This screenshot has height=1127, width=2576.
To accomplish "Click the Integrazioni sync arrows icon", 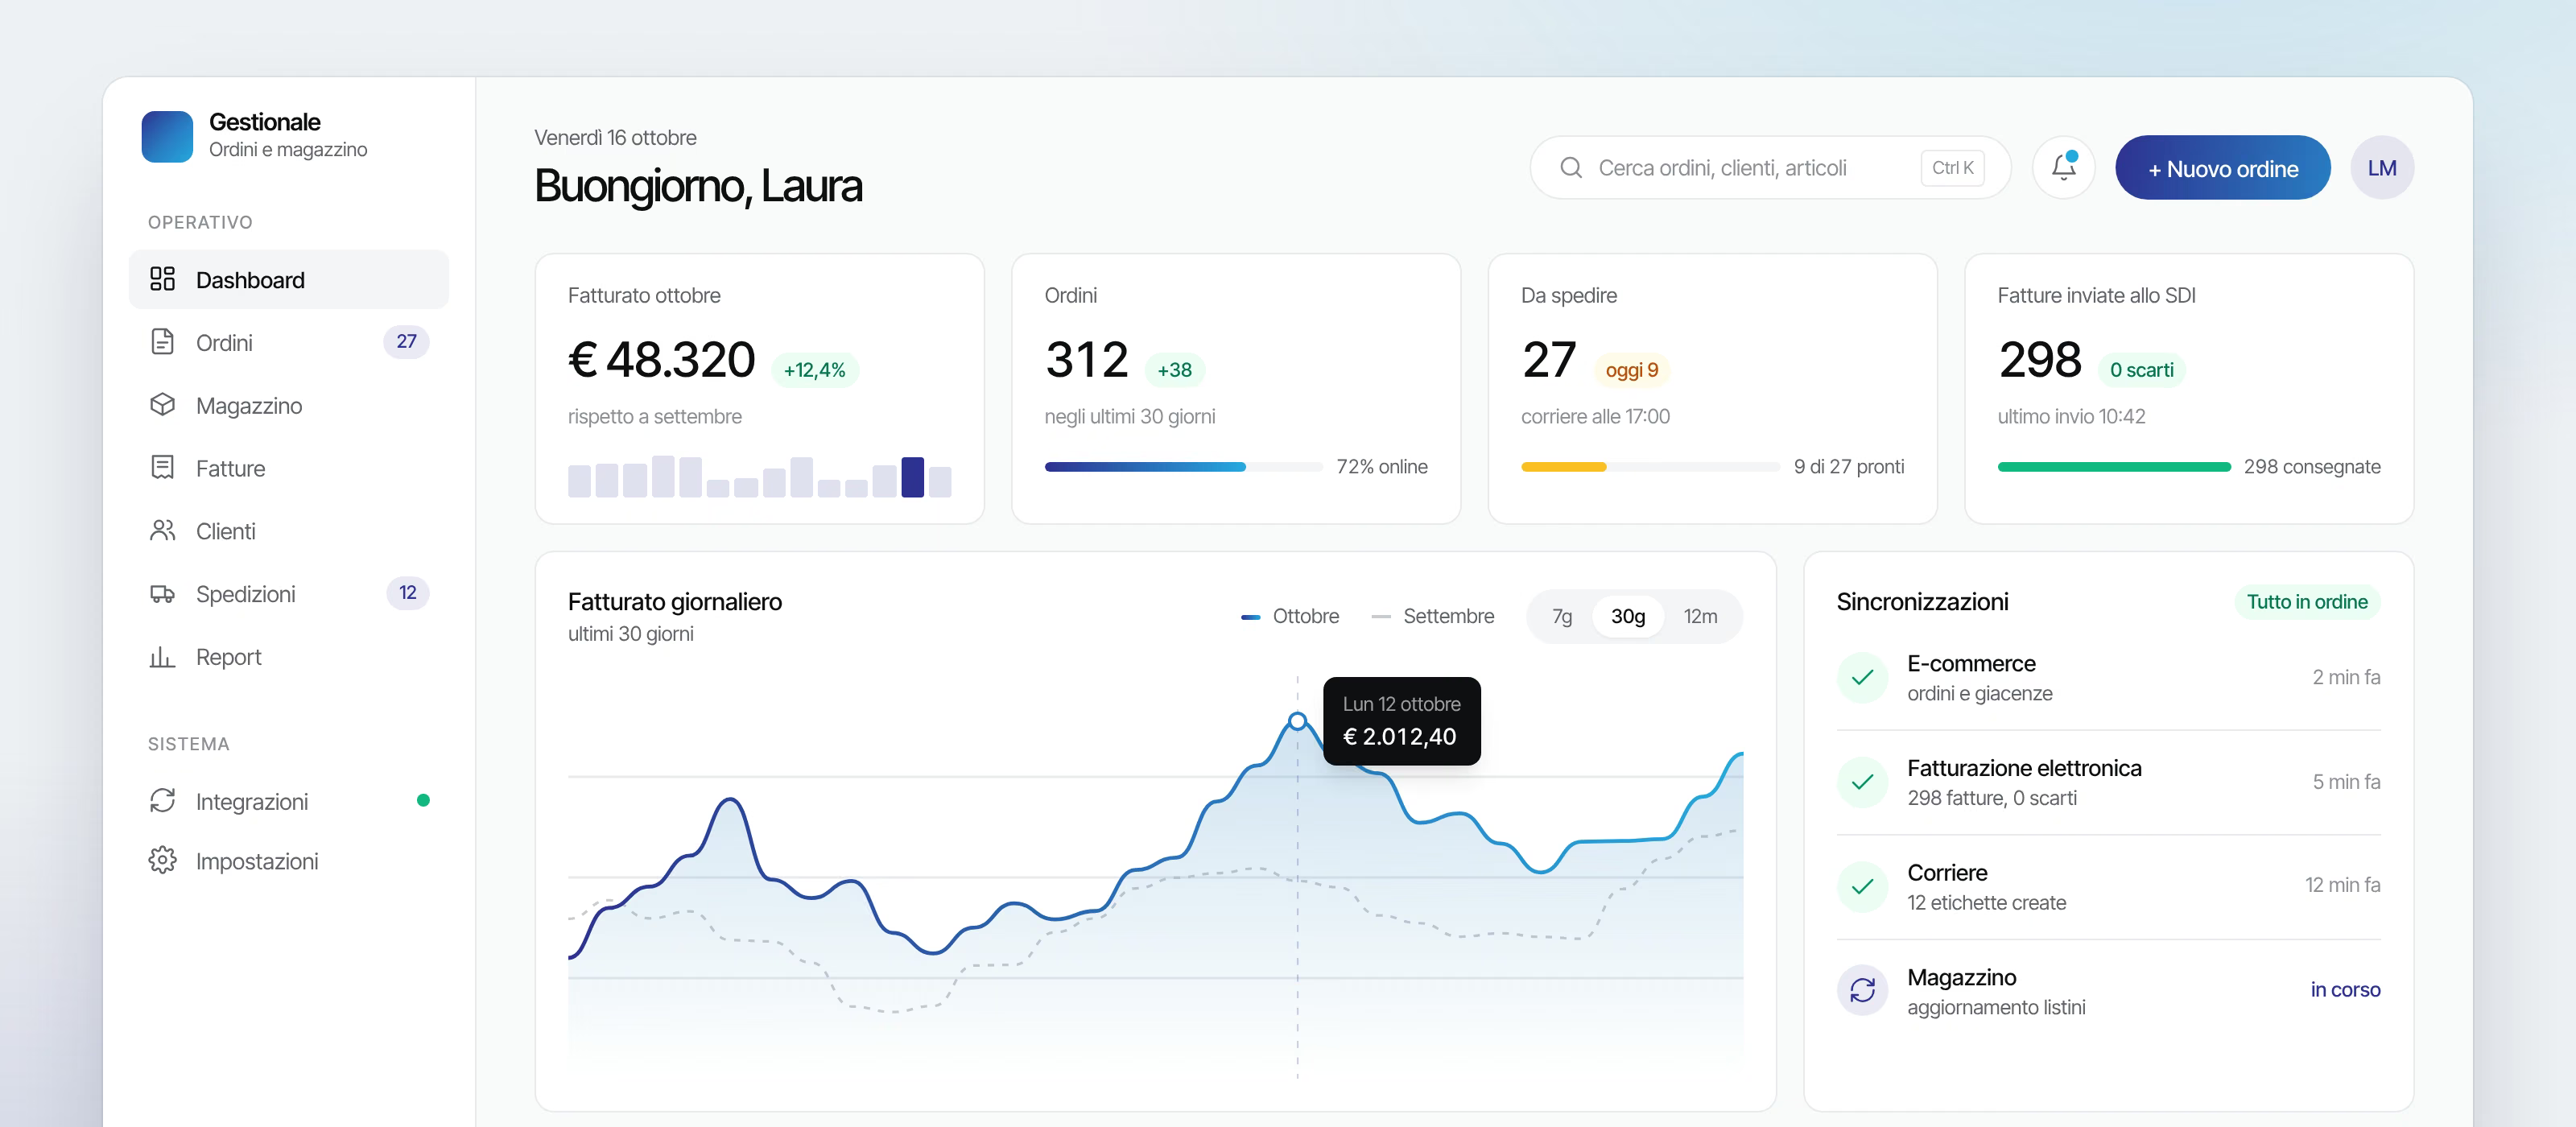I will coord(162,800).
